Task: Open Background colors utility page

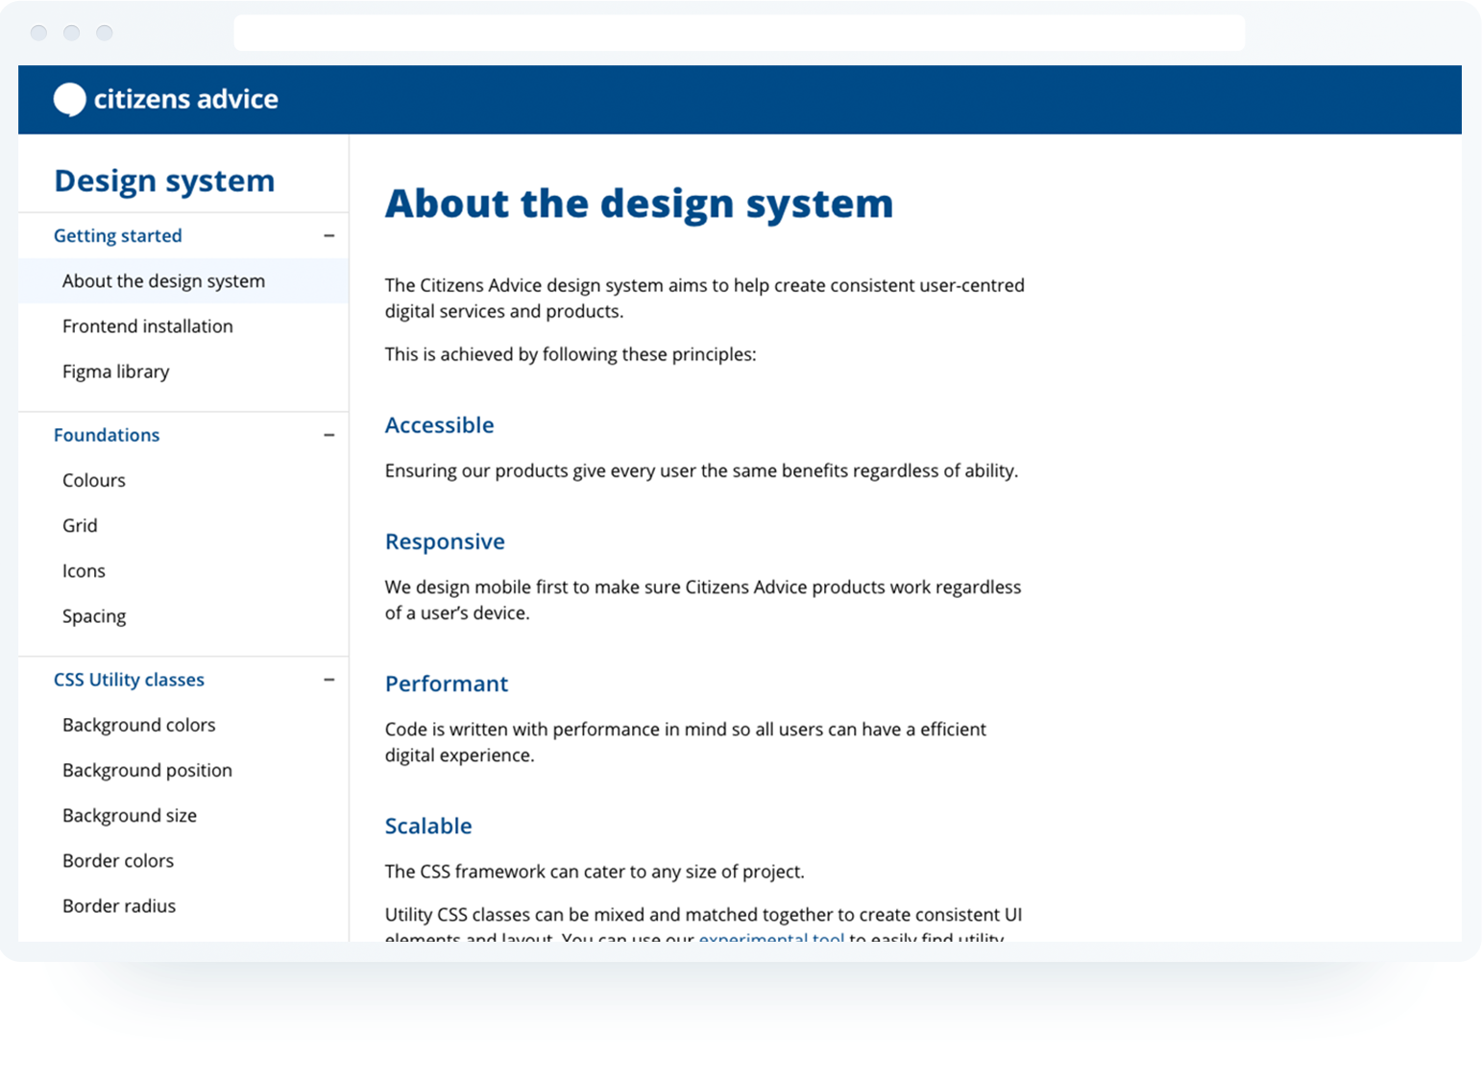Action: pos(139,725)
